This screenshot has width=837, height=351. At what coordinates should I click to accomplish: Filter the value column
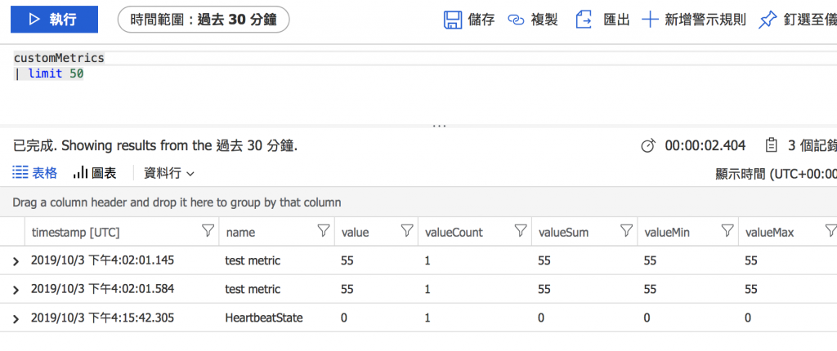tap(407, 231)
